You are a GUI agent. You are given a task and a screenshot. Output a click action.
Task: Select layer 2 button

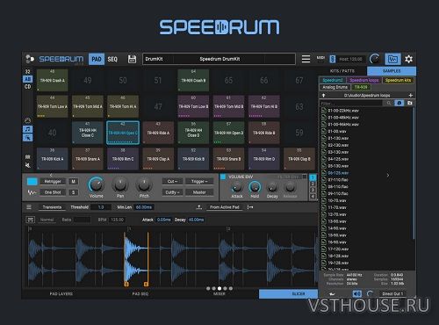[x=313, y=184]
